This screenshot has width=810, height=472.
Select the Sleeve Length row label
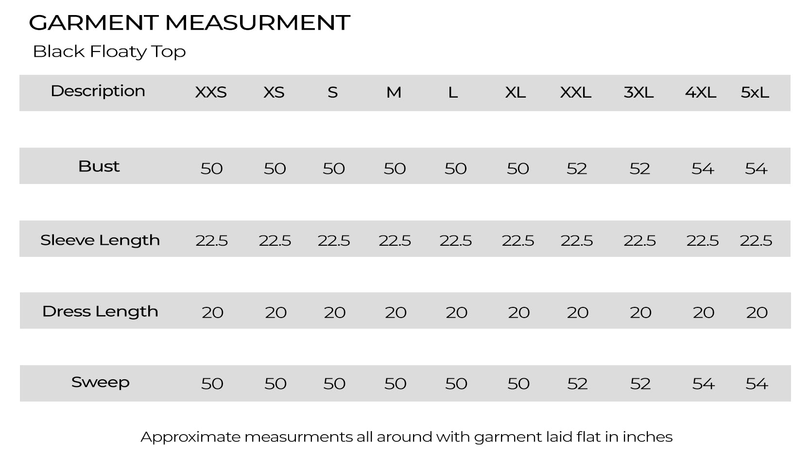coord(100,240)
